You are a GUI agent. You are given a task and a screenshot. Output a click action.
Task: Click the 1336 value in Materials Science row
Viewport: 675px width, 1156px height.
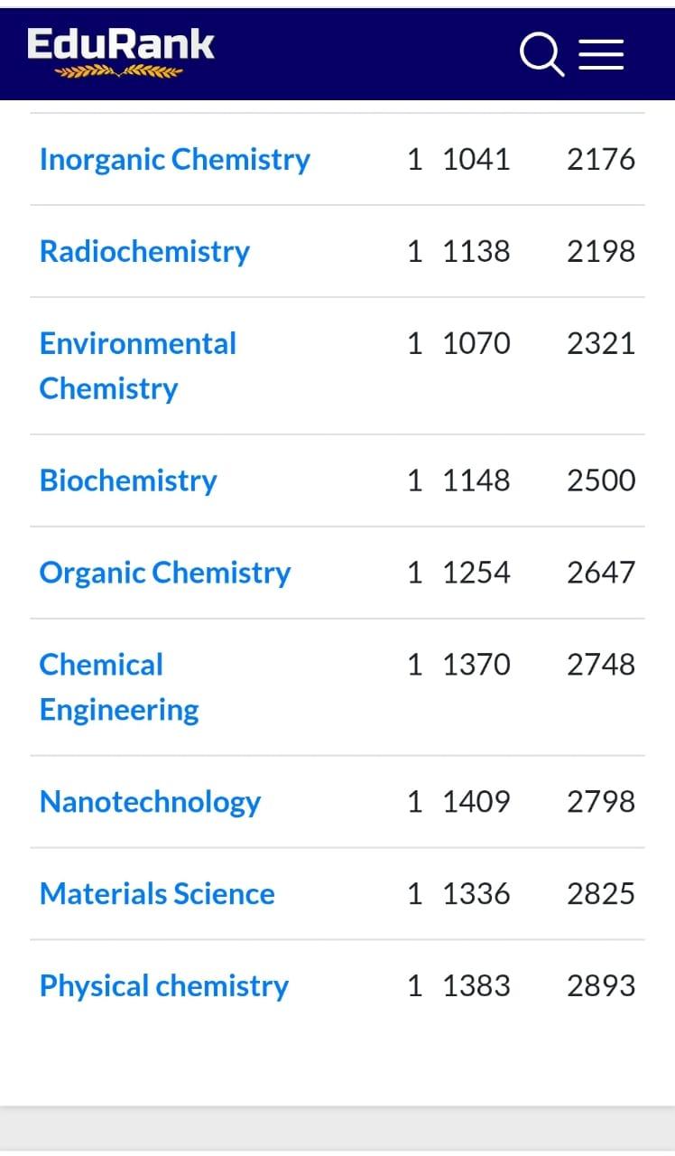coord(476,894)
